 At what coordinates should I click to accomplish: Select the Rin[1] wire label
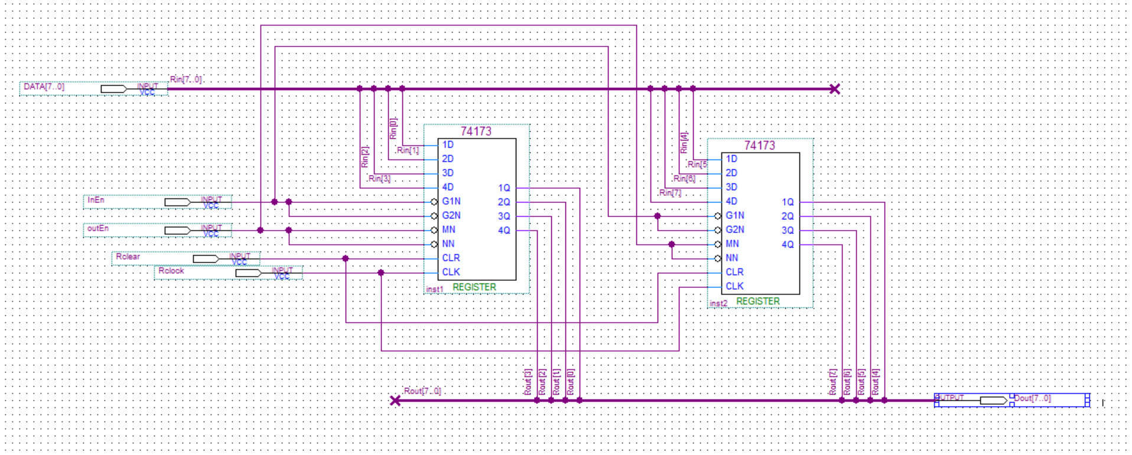pos(408,150)
